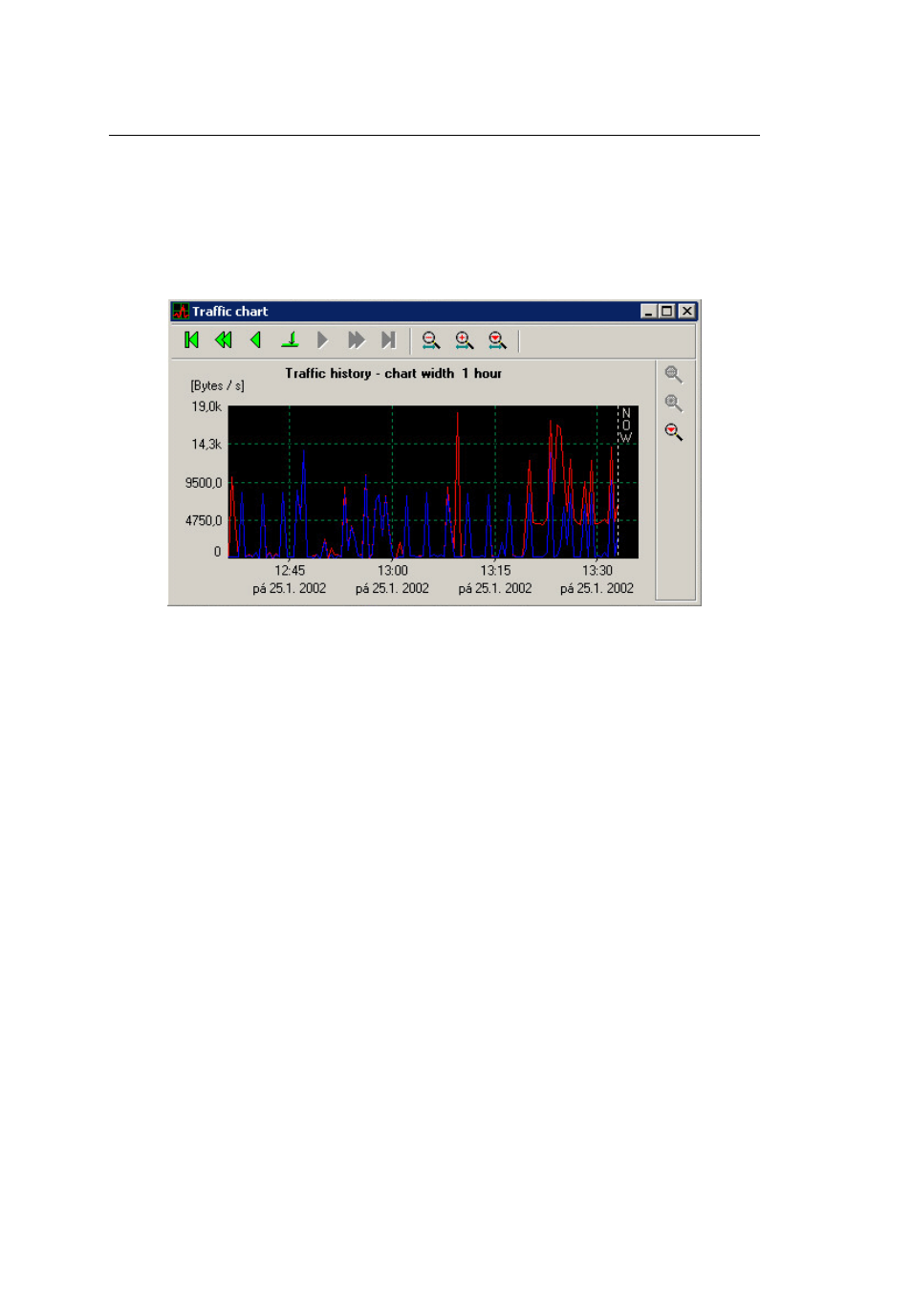The width and height of the screenshot is (912, 1291).
Task: Click the 13:00 time axis label
Action: pos(393,571)
